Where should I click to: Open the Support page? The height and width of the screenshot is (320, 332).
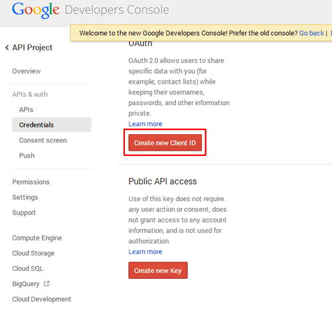(x=24, y=212)
